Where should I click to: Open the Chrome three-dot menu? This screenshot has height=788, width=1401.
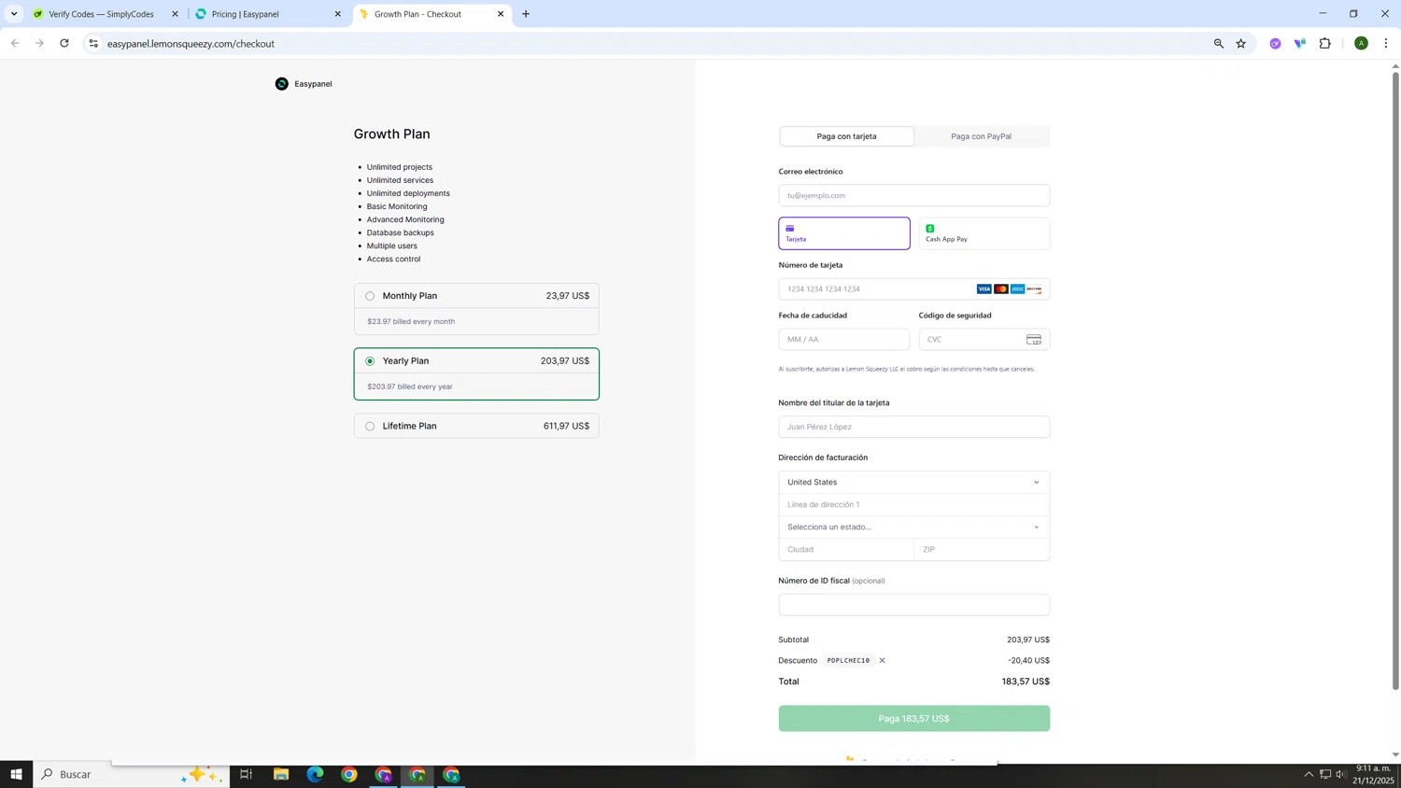[1386, 43]
